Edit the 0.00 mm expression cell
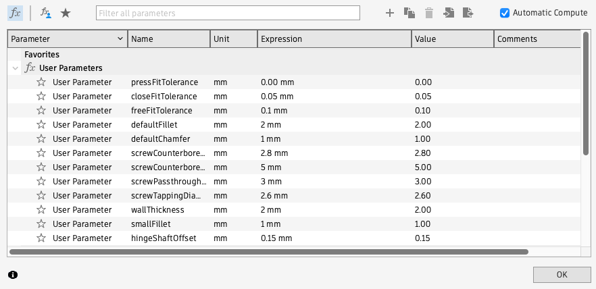The height and width of the screenshot is (289, 596). 334,82
